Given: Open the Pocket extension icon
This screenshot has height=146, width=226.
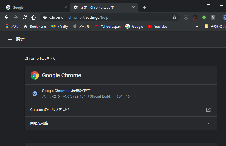Looking at the screenshot, I should click(186, 18).
